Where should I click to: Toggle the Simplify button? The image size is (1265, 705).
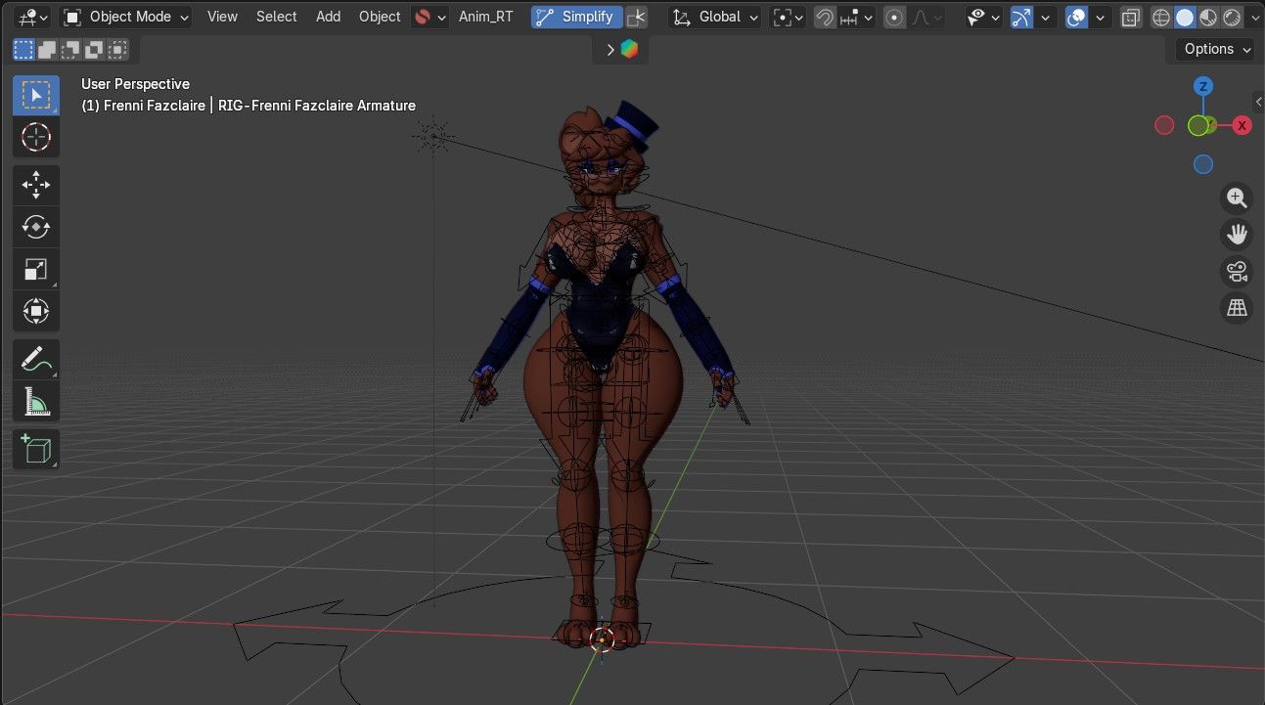[577, 17]
